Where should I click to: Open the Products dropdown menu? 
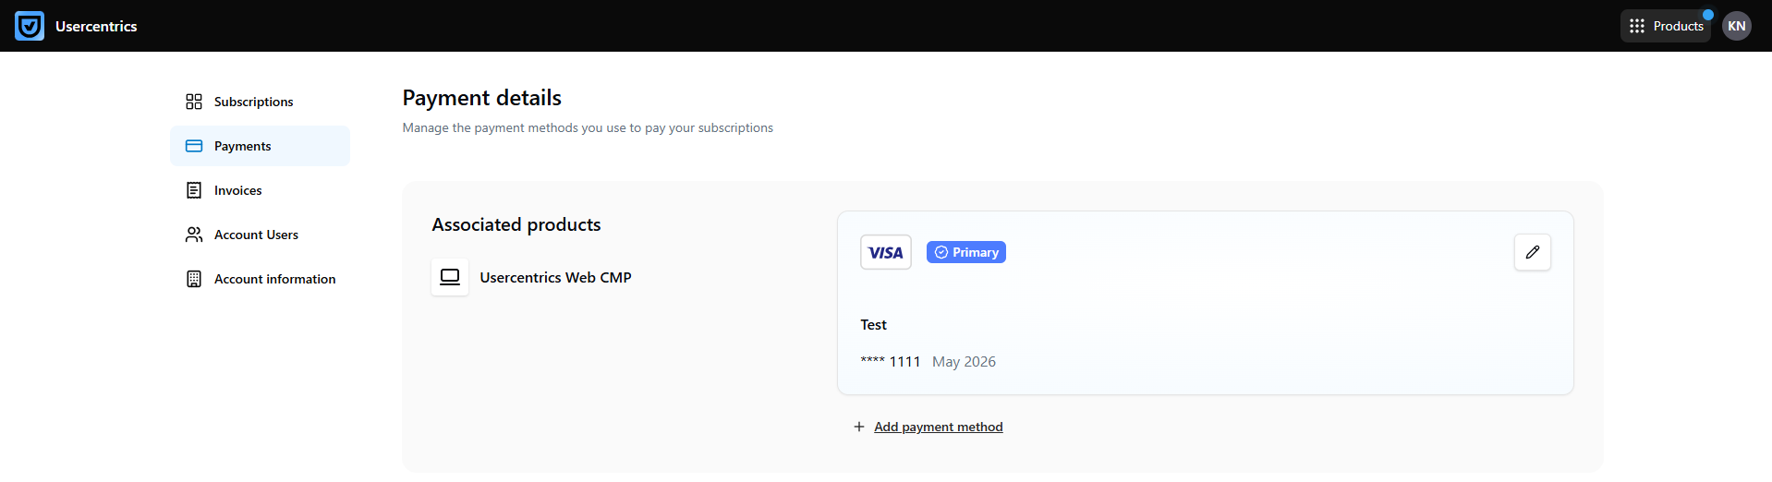[1666, 26]
